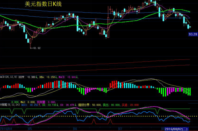198x131 pixels.
Task: Select the SK: 33.738 value
Action: (x=50, y=105)
